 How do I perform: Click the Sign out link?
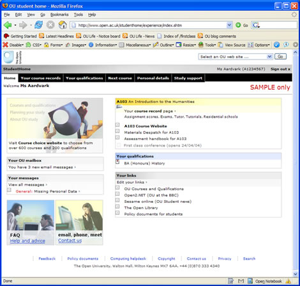click(x=280, y=69)
